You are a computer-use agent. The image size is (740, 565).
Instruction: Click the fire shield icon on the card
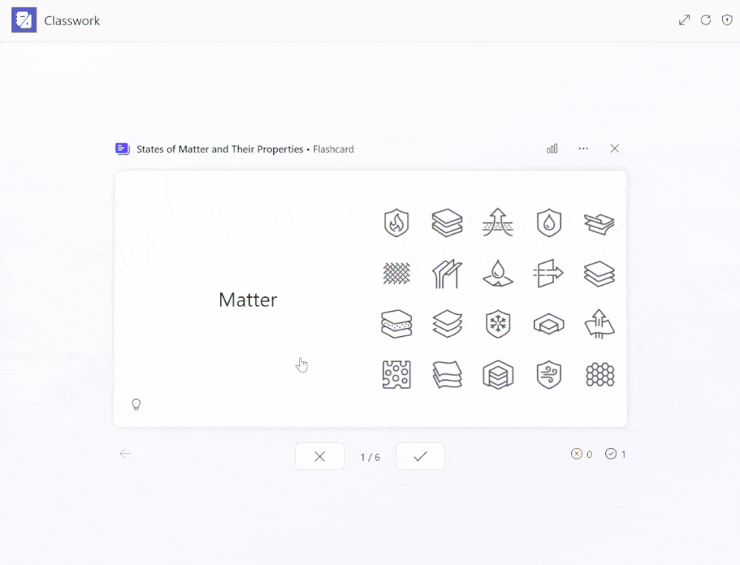396,223
